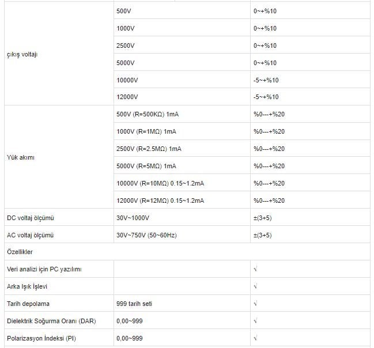The image size is (374, 348).
Task: Click the 12000V output voltage cell
Action: 182,97
